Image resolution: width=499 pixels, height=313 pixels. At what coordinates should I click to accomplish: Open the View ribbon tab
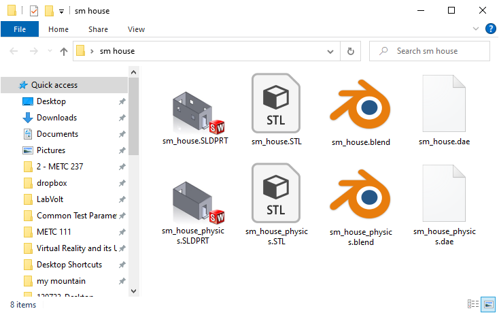(136, 29)
